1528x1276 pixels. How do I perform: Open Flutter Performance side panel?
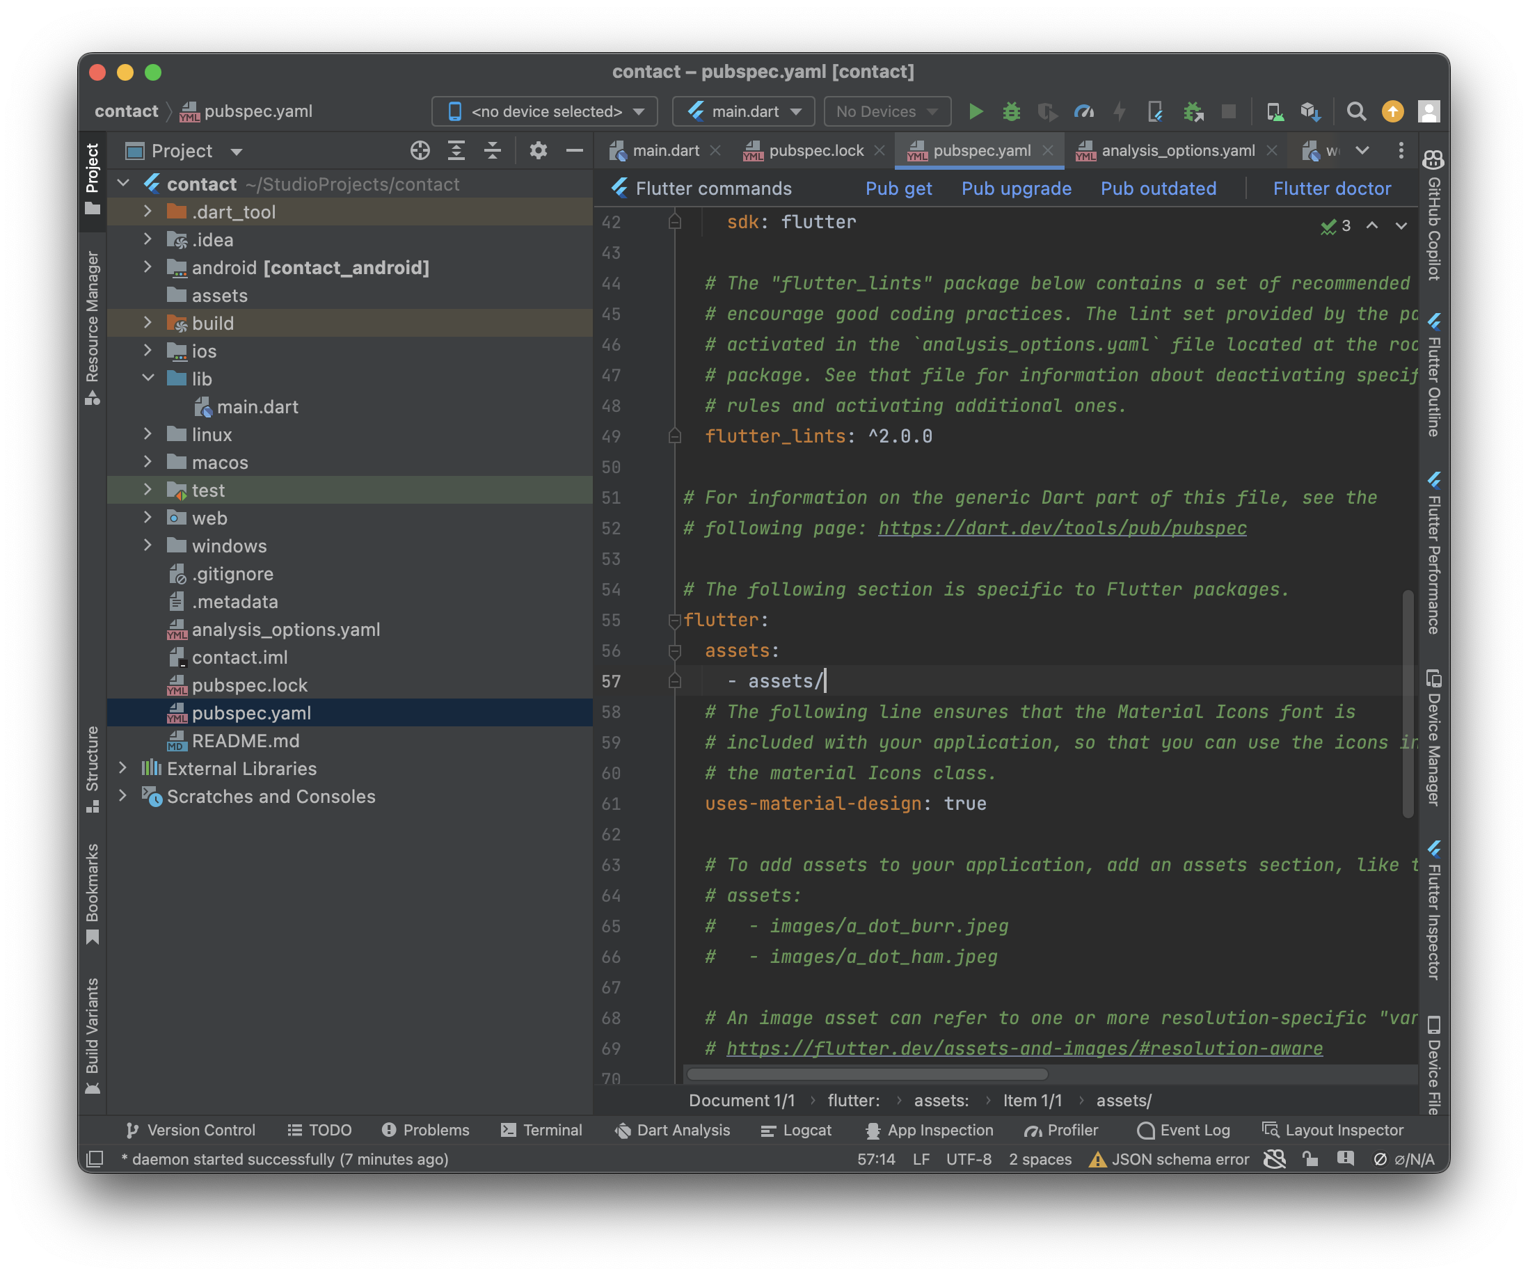[1433, 553]
